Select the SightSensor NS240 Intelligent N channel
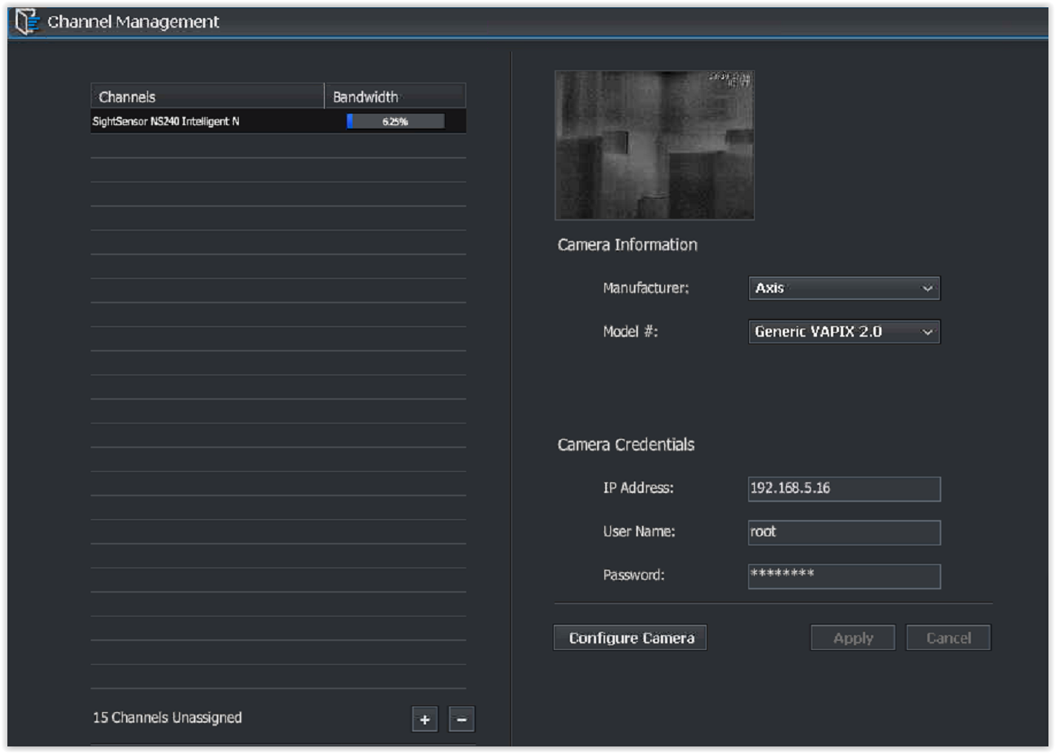 (x=278, y=122)
